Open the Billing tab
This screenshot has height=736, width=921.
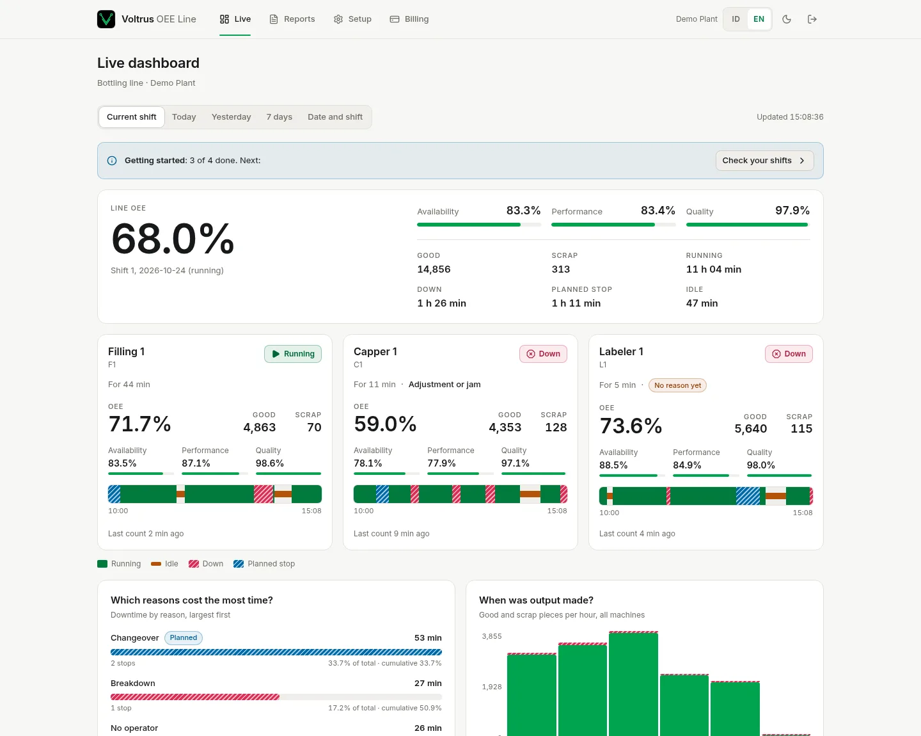409,19
